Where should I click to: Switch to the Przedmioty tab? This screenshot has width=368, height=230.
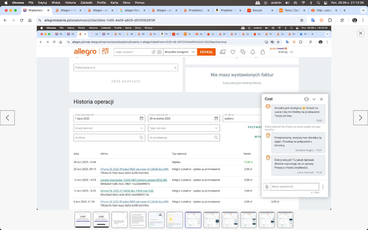(x=196, y=10)
